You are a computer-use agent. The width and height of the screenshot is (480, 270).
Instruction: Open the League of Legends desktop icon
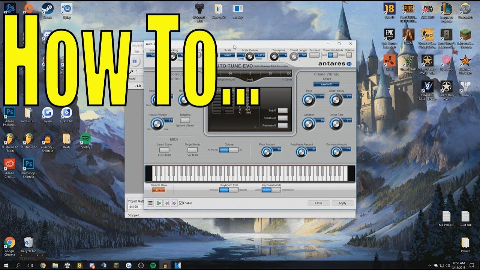(446, 13)
